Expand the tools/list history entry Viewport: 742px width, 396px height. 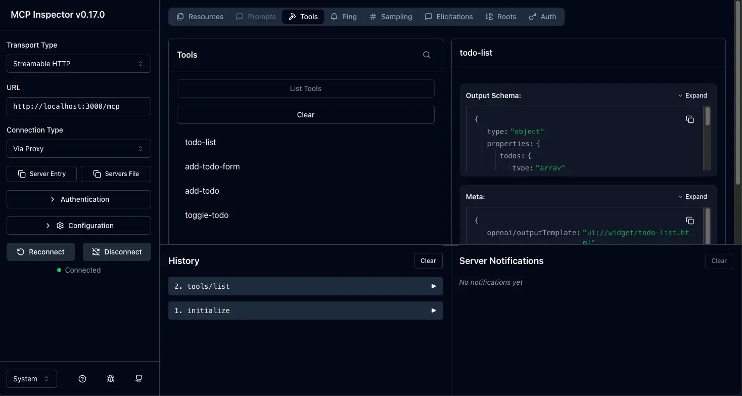(305, 286)
